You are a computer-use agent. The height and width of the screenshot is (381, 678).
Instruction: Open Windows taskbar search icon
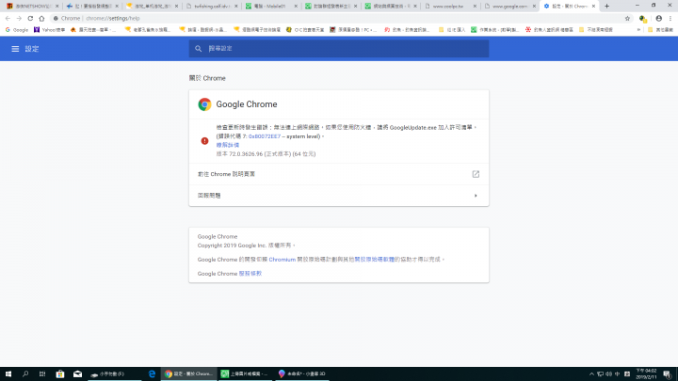point(25,373)
